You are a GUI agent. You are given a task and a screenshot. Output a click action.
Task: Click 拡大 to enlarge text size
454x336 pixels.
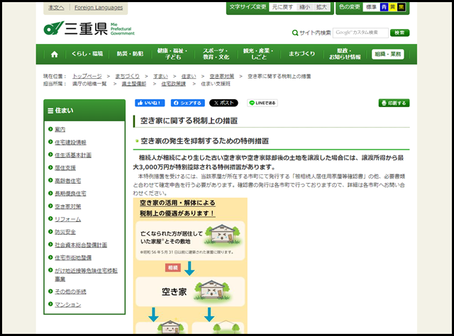[x=321, y=7]
